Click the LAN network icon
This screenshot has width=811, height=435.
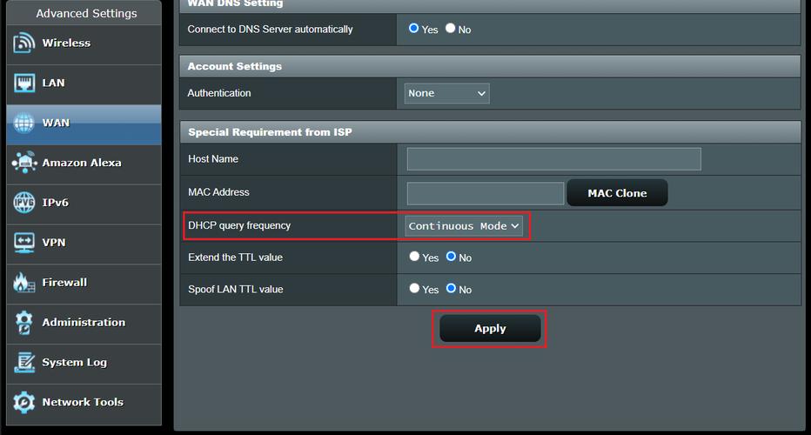point(24,84)
